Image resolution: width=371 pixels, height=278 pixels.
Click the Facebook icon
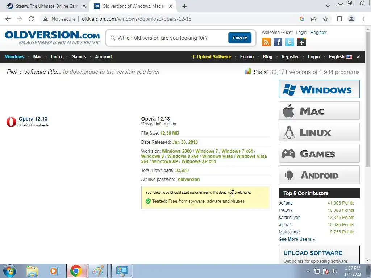[x=278, y=42]
